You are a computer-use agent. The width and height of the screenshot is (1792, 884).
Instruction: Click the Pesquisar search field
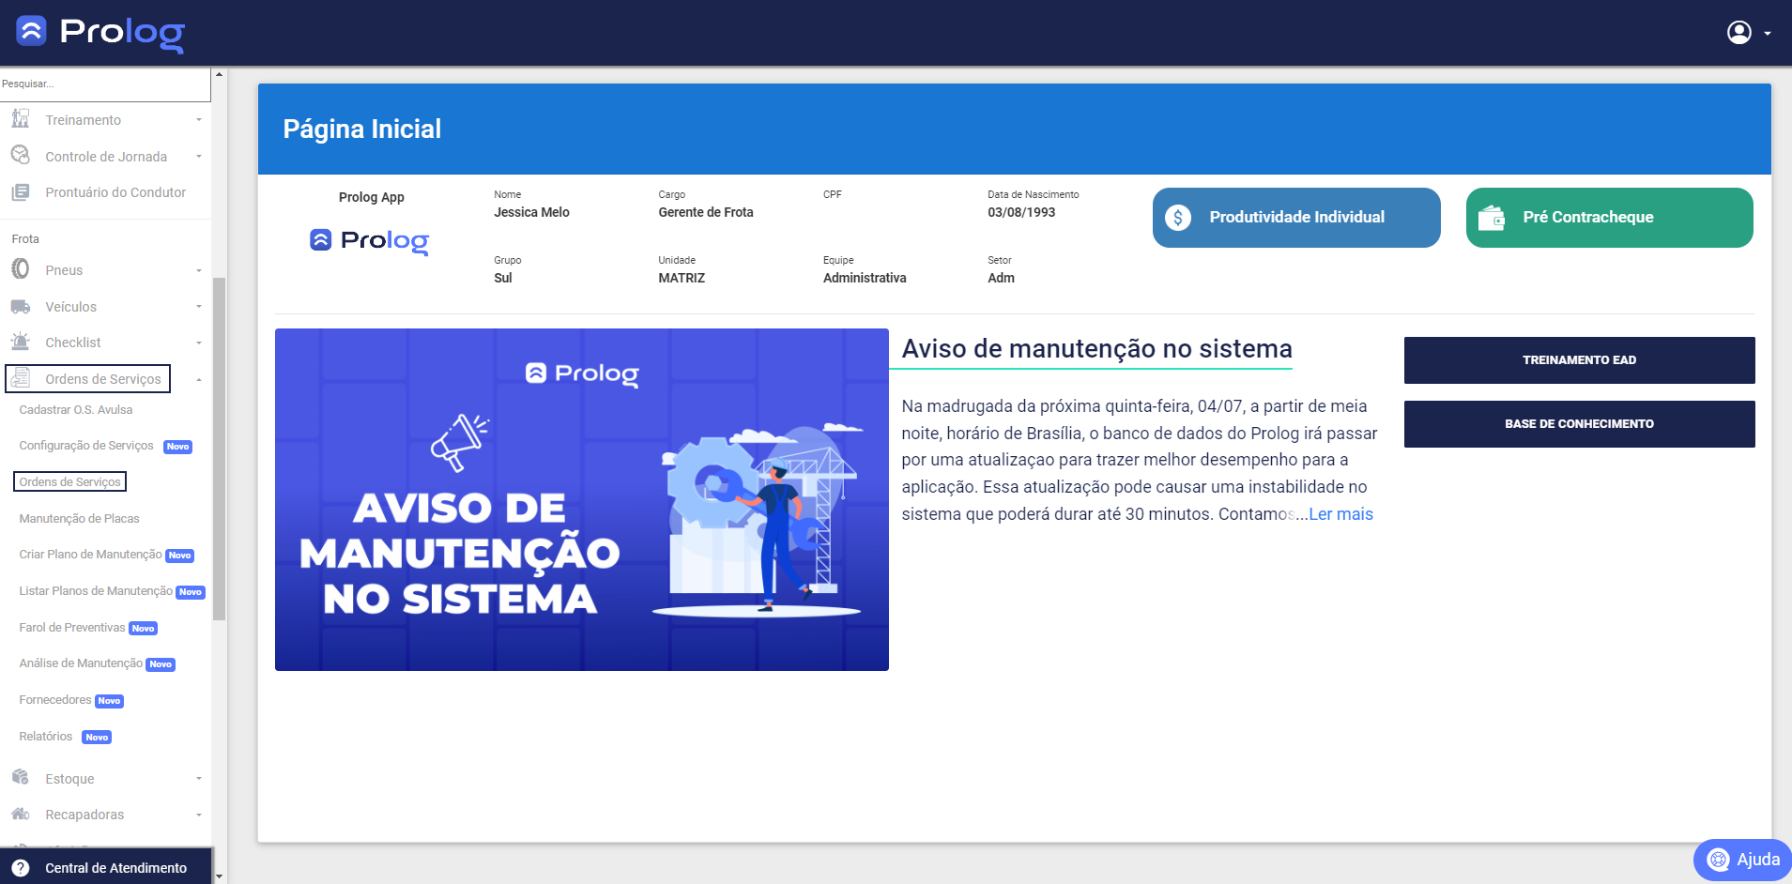105,84
